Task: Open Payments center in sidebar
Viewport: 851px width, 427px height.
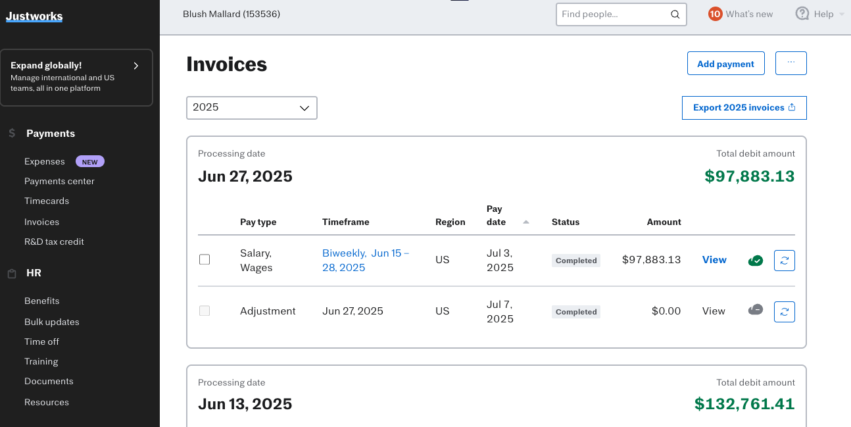Action: 59,181
